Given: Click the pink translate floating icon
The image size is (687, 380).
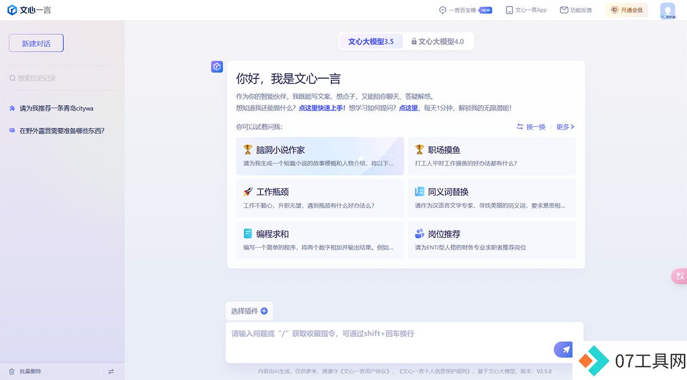Looking at the screenshot, I should click(680, 276).
